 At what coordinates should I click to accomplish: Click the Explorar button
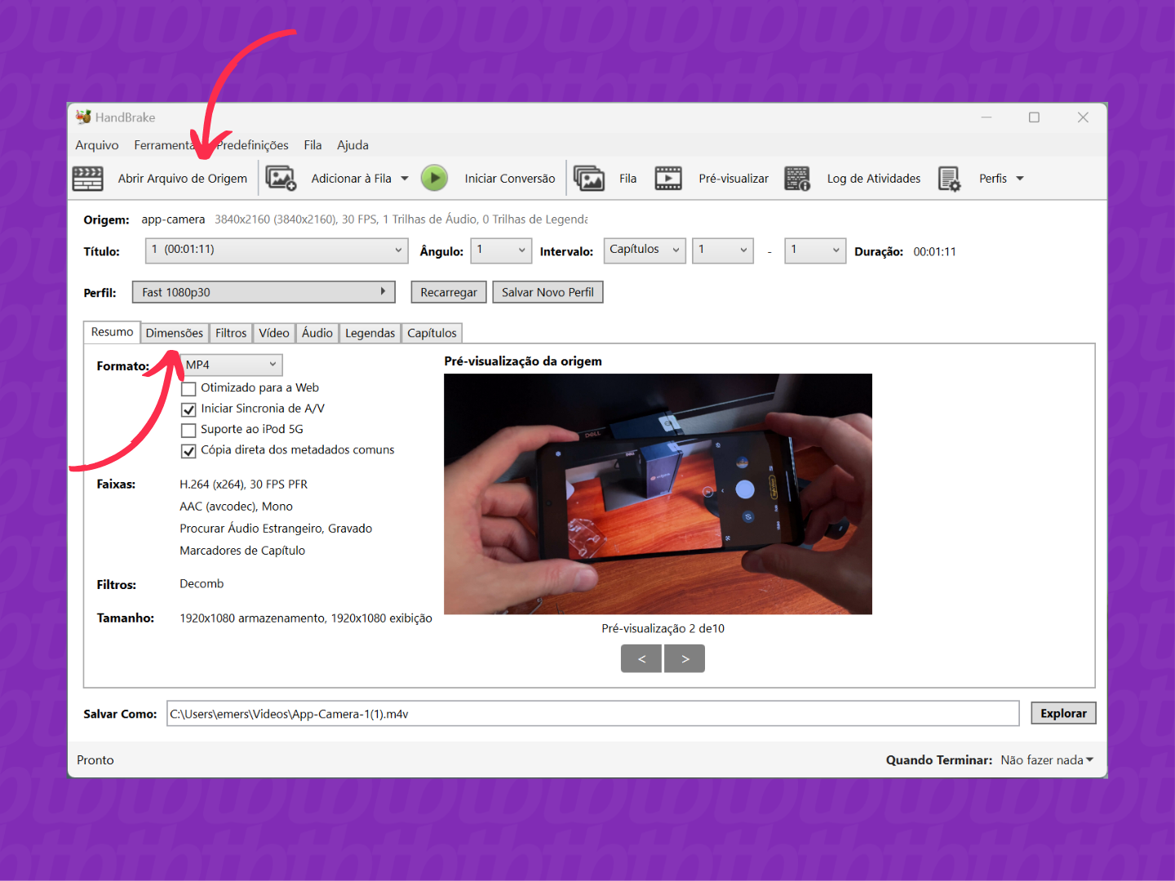(1062, 713)
